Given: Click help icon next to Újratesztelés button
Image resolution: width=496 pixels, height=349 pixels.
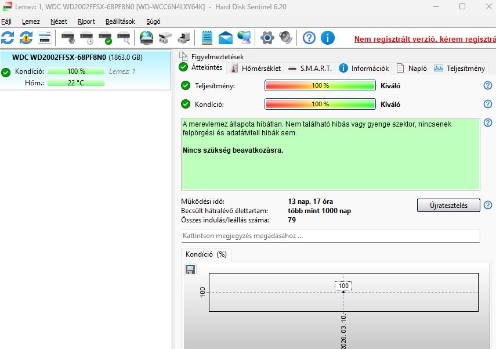Looking at the screenshot, I should 488,205.
